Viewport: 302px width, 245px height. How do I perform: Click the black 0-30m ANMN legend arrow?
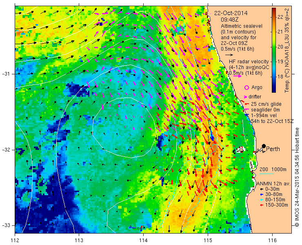point(262,189)
